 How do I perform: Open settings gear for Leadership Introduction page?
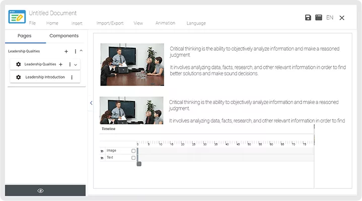19,77
